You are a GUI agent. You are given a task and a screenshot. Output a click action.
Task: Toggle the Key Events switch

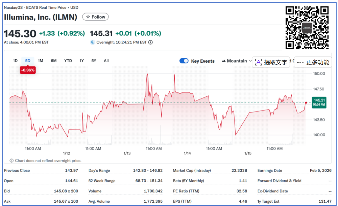click(184, 61)
